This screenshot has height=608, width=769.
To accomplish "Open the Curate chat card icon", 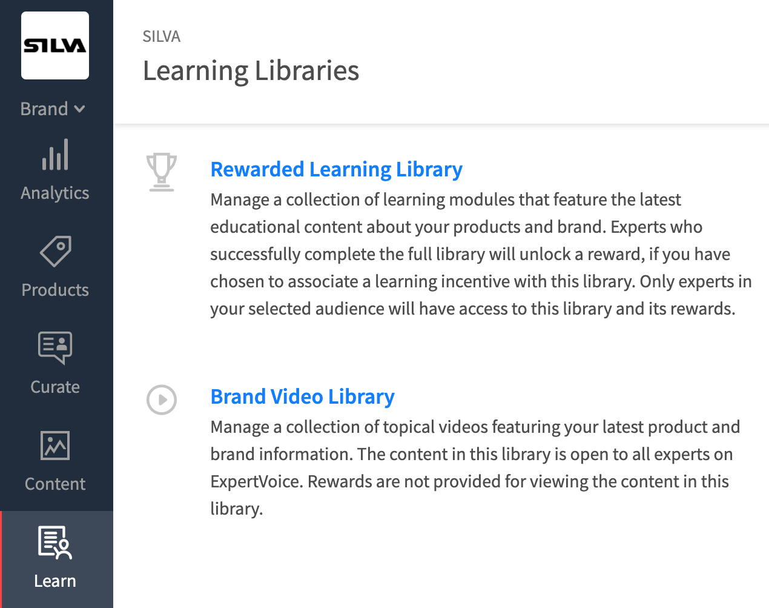I will coord(55,348).
